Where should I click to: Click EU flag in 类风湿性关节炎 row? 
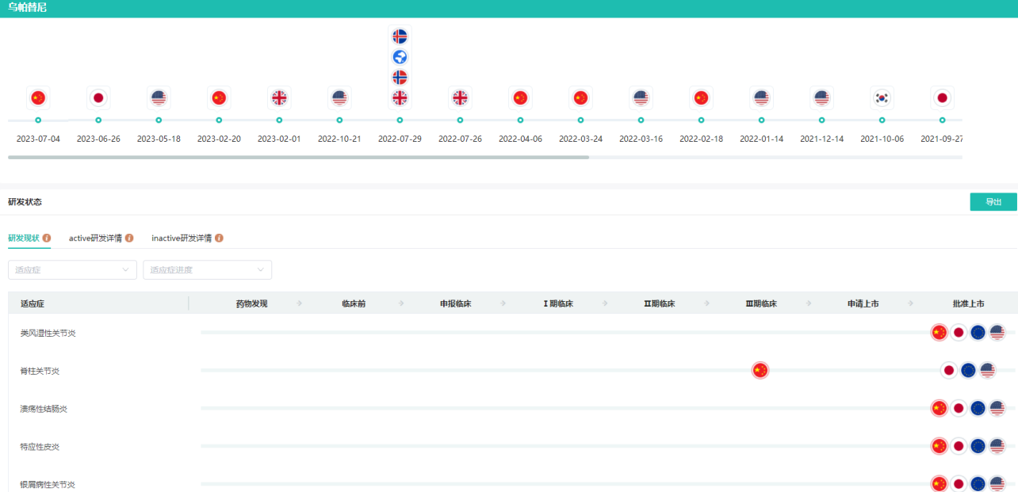978,333
